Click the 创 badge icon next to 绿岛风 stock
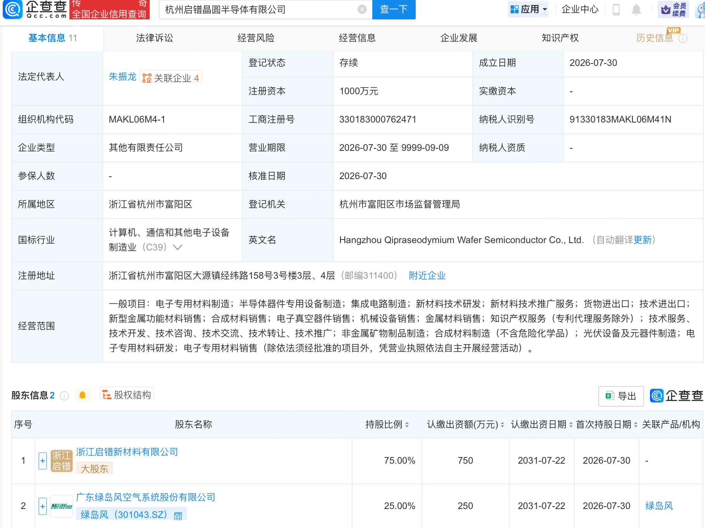This screenshot has width=705, height=528. (x=178, y=516)
